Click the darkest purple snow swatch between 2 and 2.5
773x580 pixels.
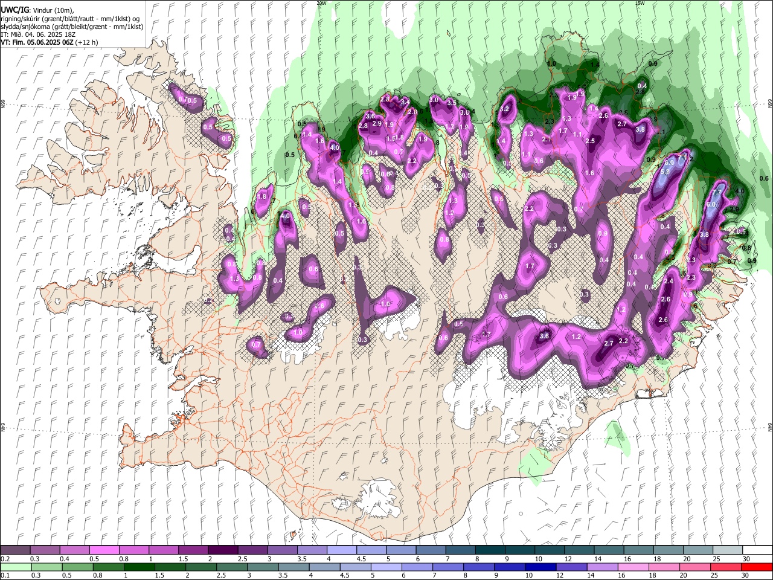(223, 550)
